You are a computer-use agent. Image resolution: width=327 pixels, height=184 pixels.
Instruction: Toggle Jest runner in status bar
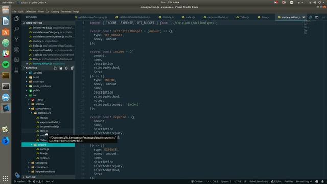click(50, 182)
